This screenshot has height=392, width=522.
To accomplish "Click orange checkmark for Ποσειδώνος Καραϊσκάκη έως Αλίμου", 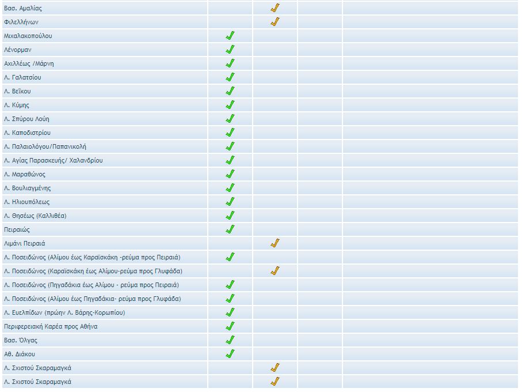I will pos(275,271).
